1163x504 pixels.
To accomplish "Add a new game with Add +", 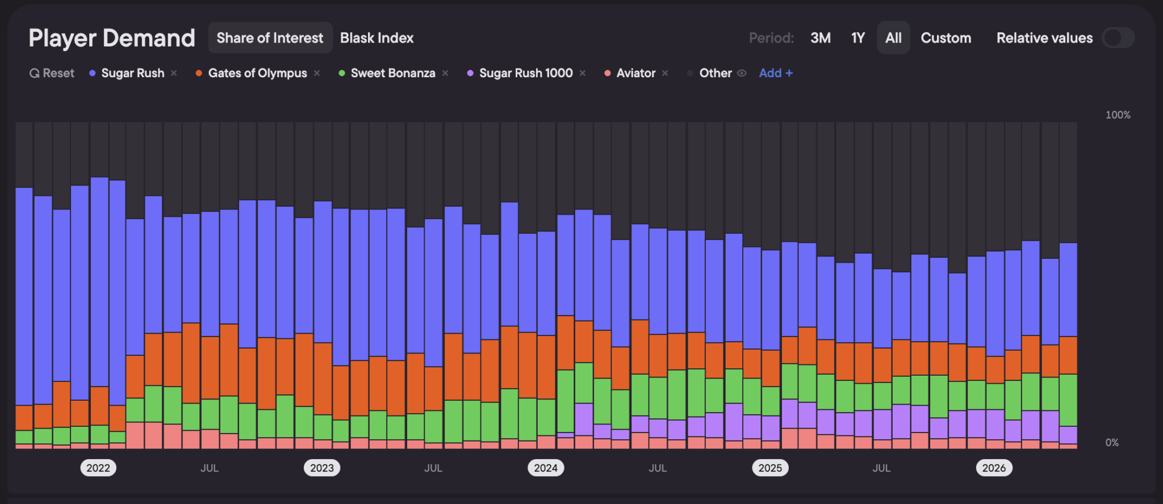I will click(776, 73).
